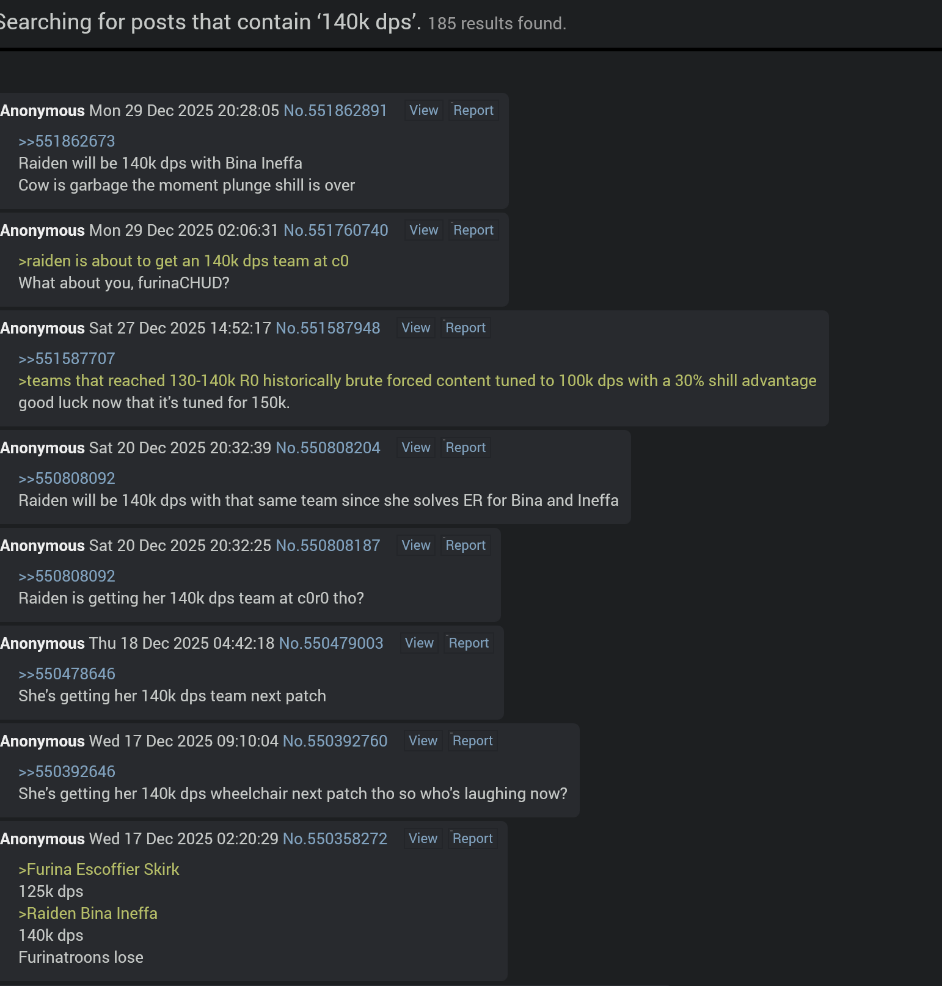
Task: View post No.550479003
Action: [x=419, y=643]
